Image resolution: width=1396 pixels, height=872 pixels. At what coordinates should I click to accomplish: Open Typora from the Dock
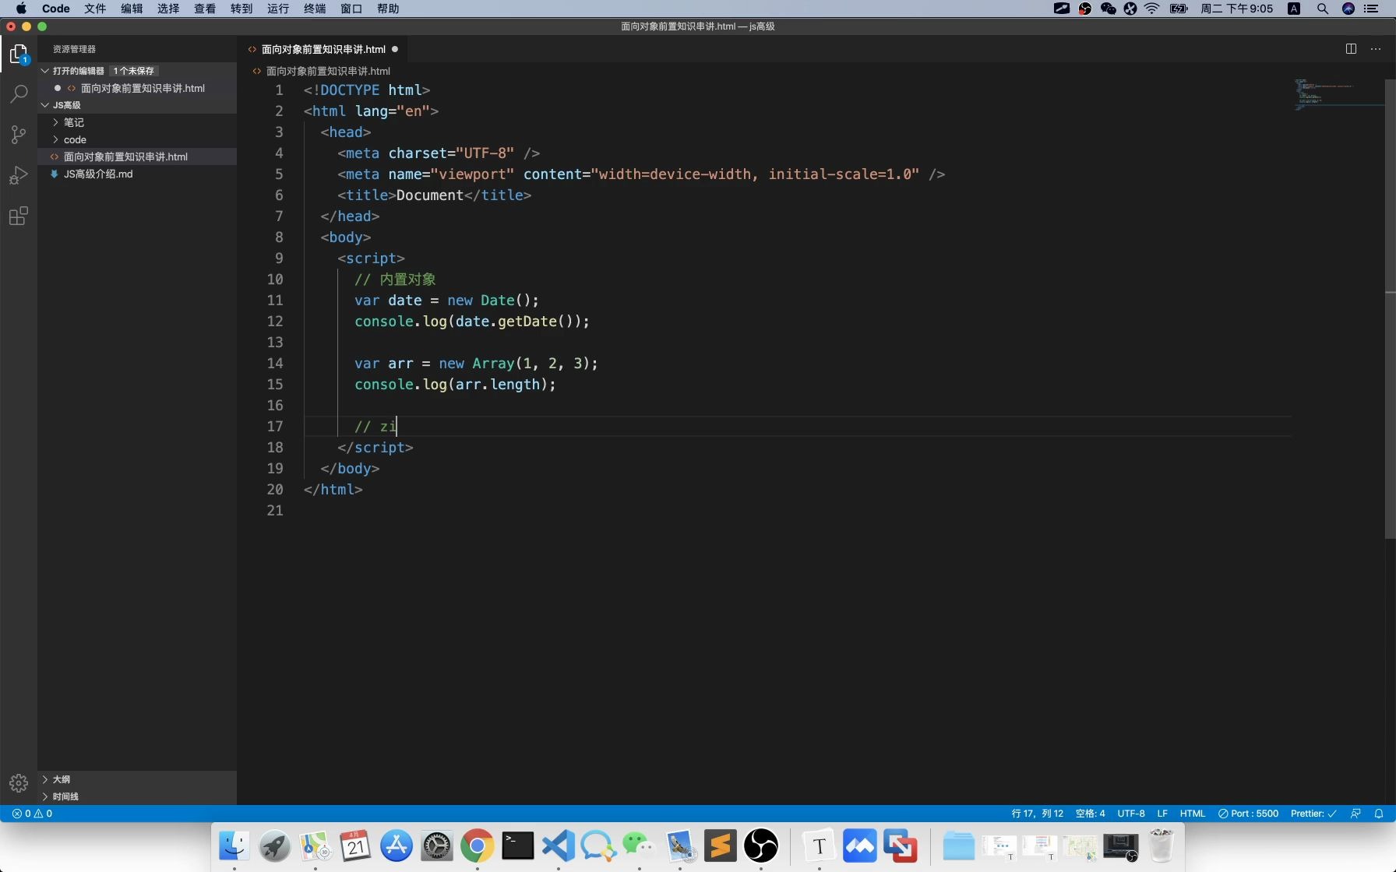(x=820, y=846)
